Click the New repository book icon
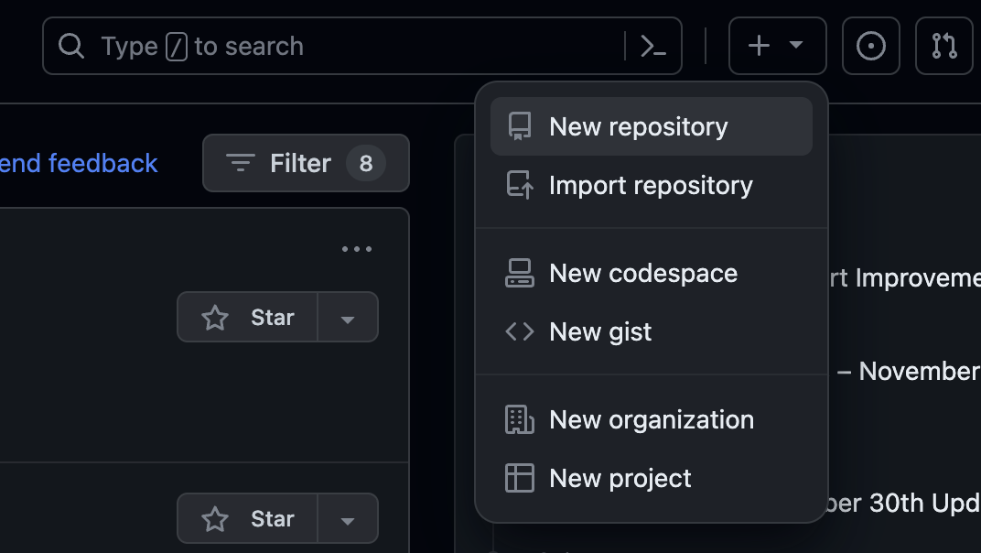This screenshot has width=981, height=553. 519,125
